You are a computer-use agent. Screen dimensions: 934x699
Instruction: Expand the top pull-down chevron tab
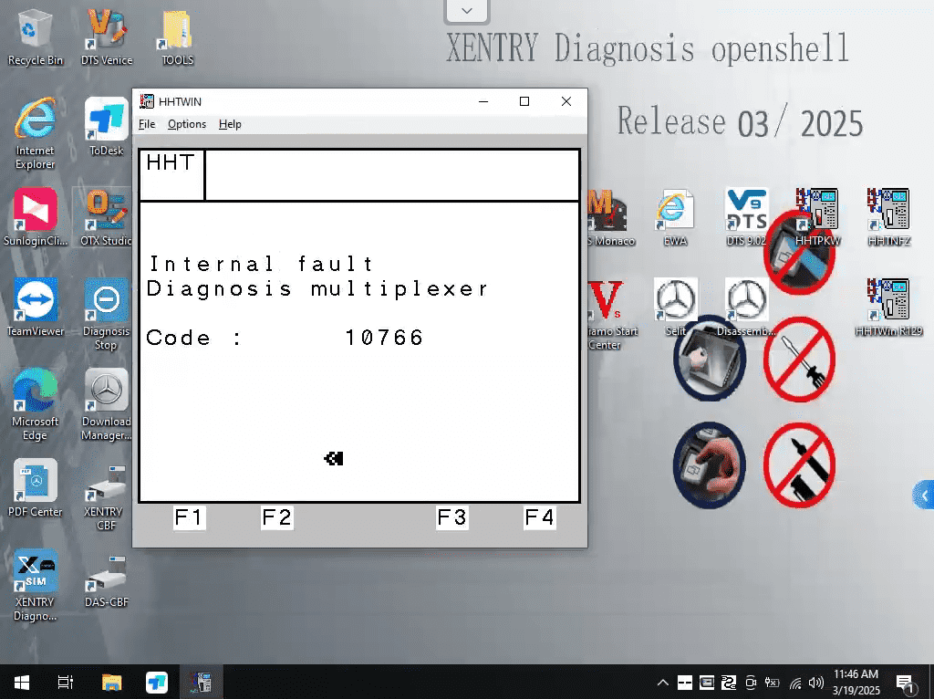pyautogui.click(x=467, y=11)
